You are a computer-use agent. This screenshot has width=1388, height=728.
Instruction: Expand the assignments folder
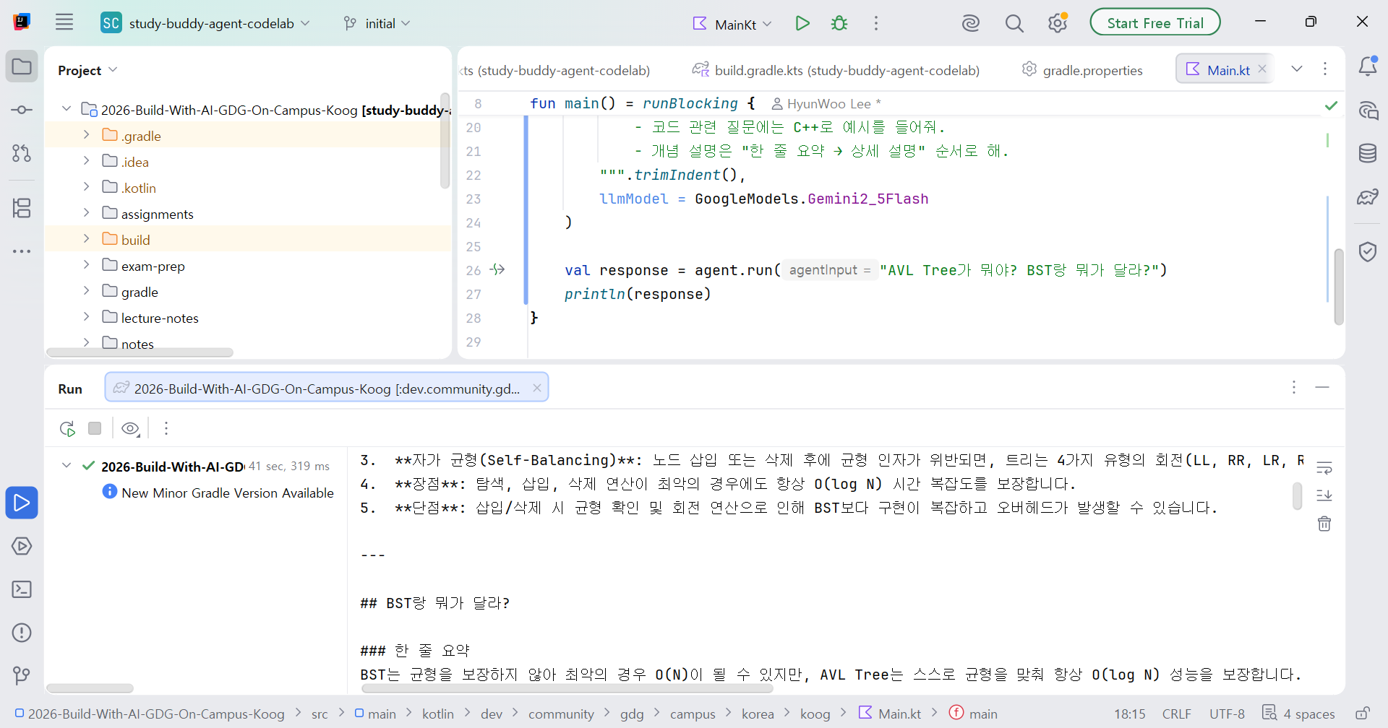click(86, 213)
